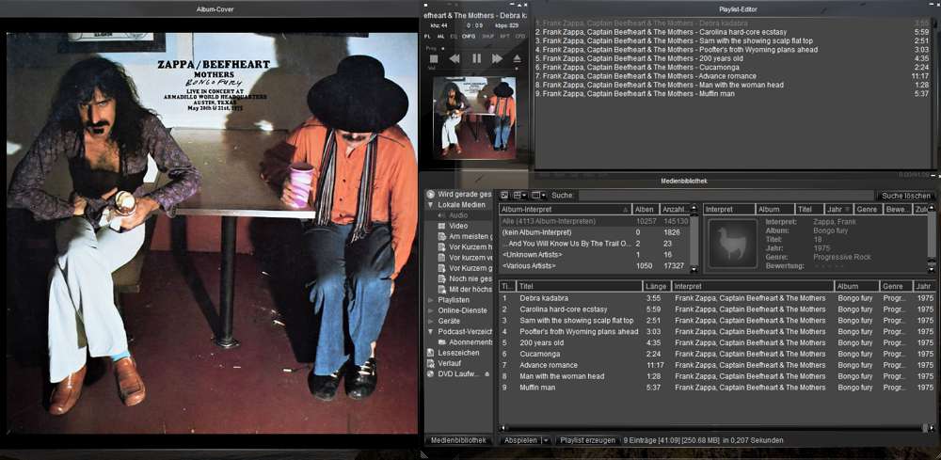
Task: Click the Video icon in Lokale Medien
Action: coord(441,226)
